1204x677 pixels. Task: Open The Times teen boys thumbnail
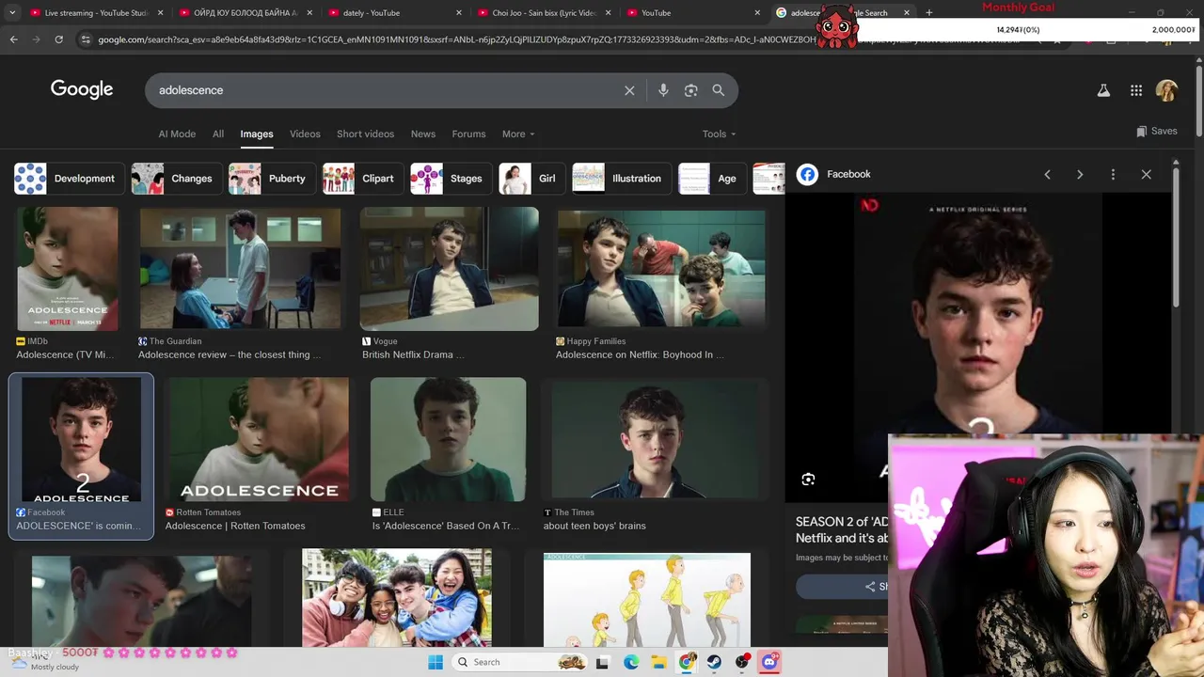click(654, 440)
